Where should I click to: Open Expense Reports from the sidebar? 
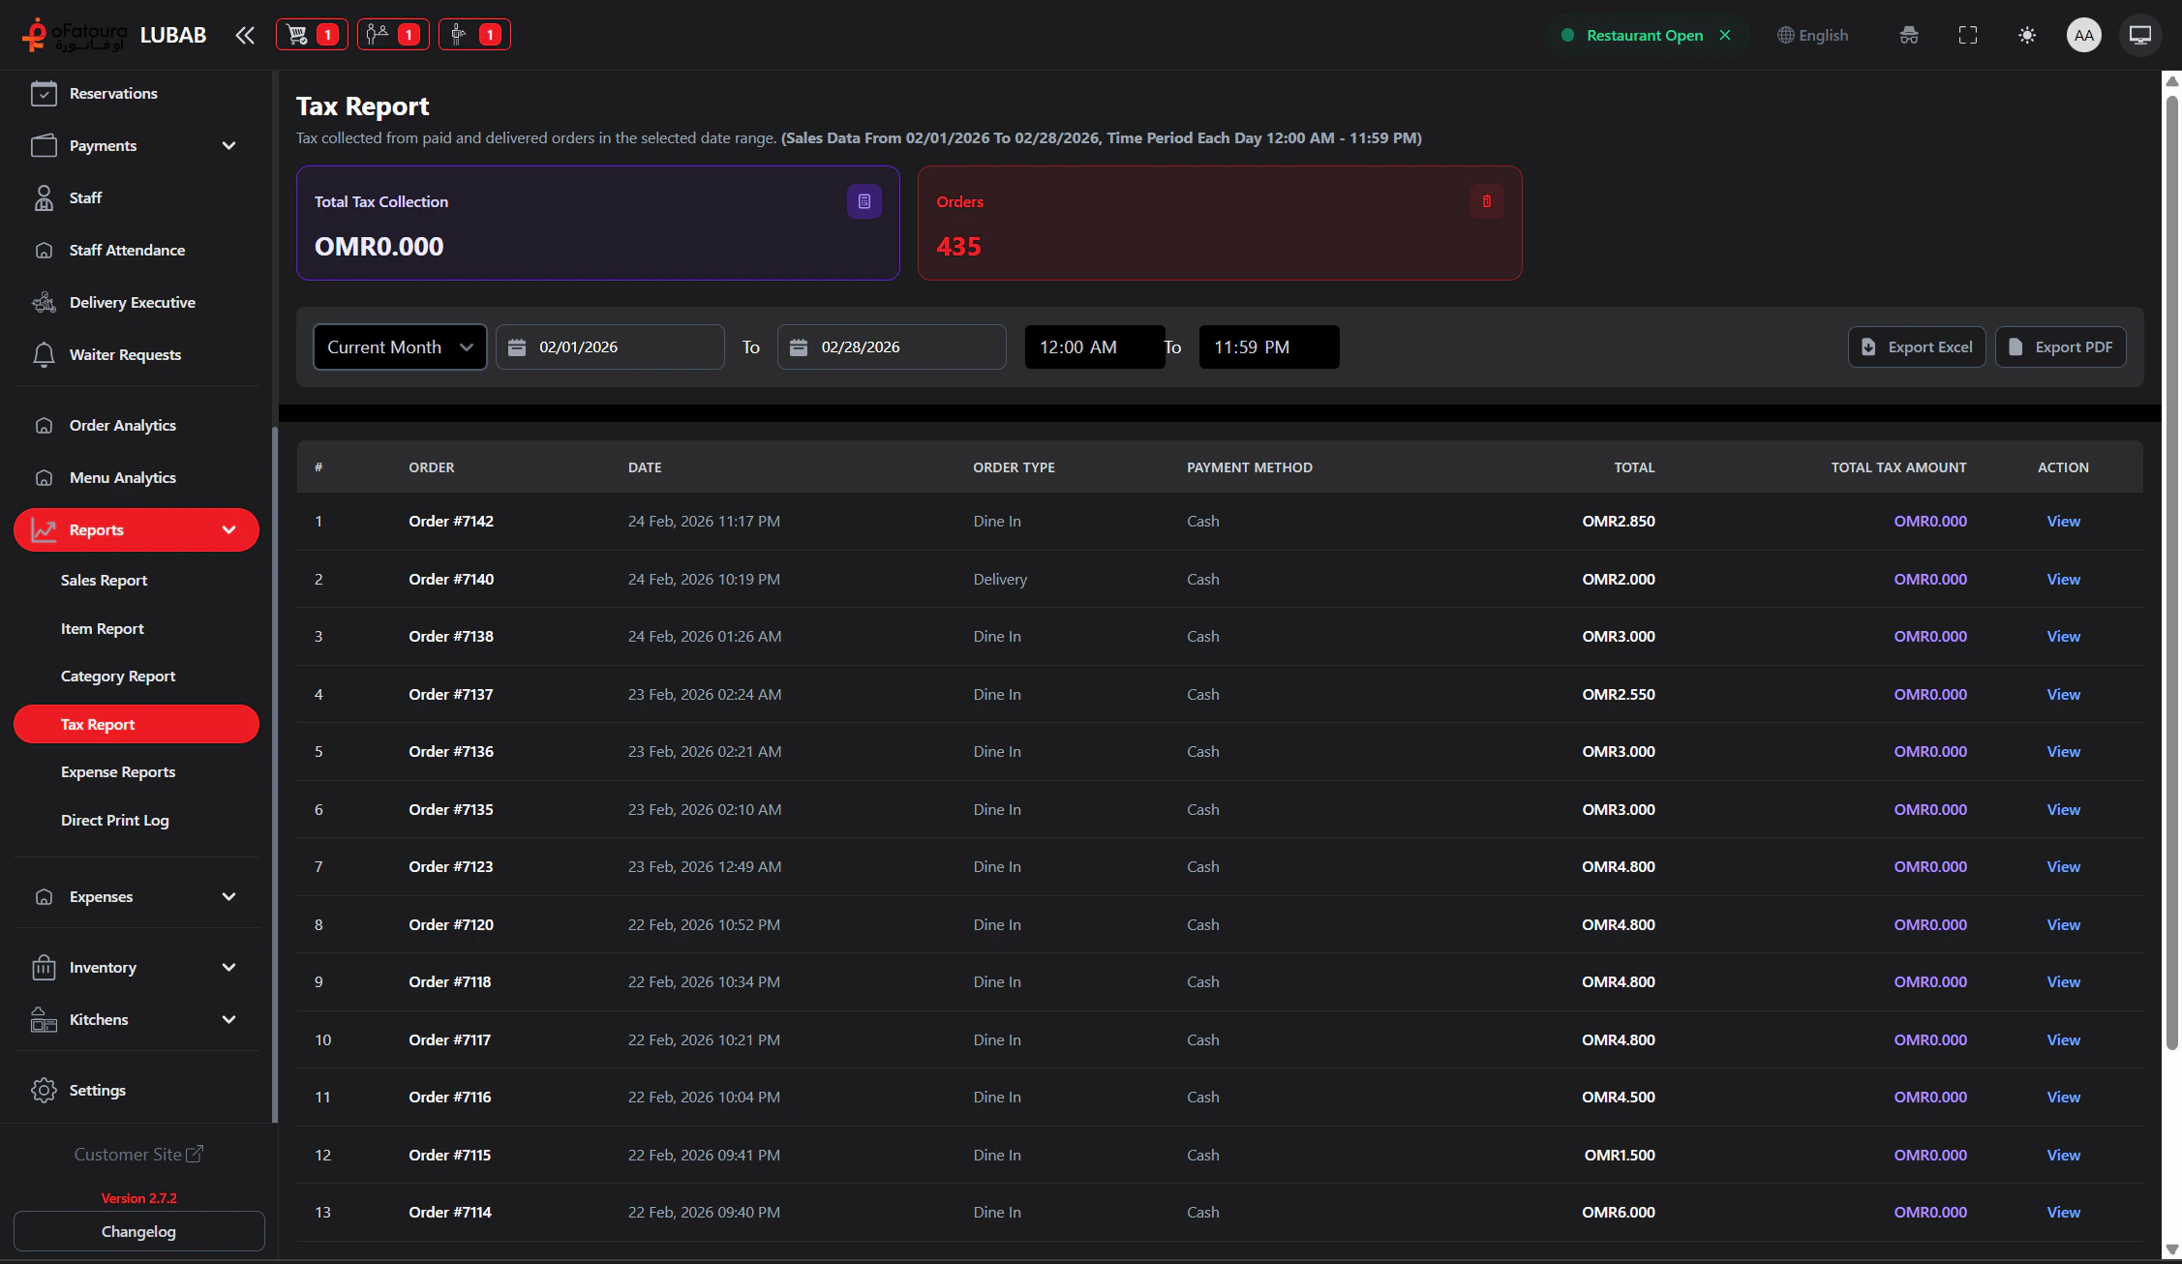(x=117, y=771)
